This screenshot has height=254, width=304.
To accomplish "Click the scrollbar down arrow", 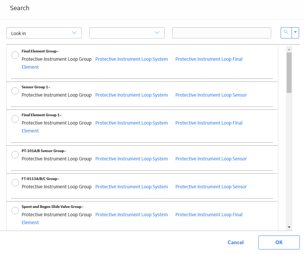I will (289, 227).
